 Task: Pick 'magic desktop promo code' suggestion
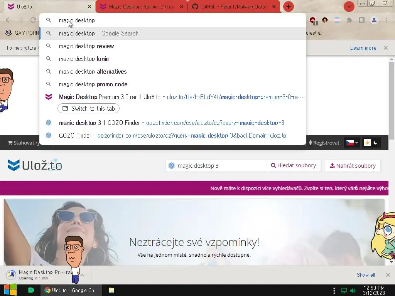173,84
